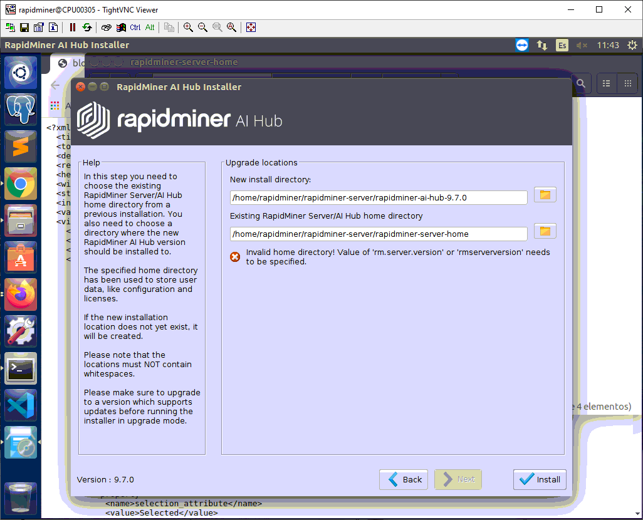
Task: Launch Sublime Text from the dock
Action: (21, 147)
